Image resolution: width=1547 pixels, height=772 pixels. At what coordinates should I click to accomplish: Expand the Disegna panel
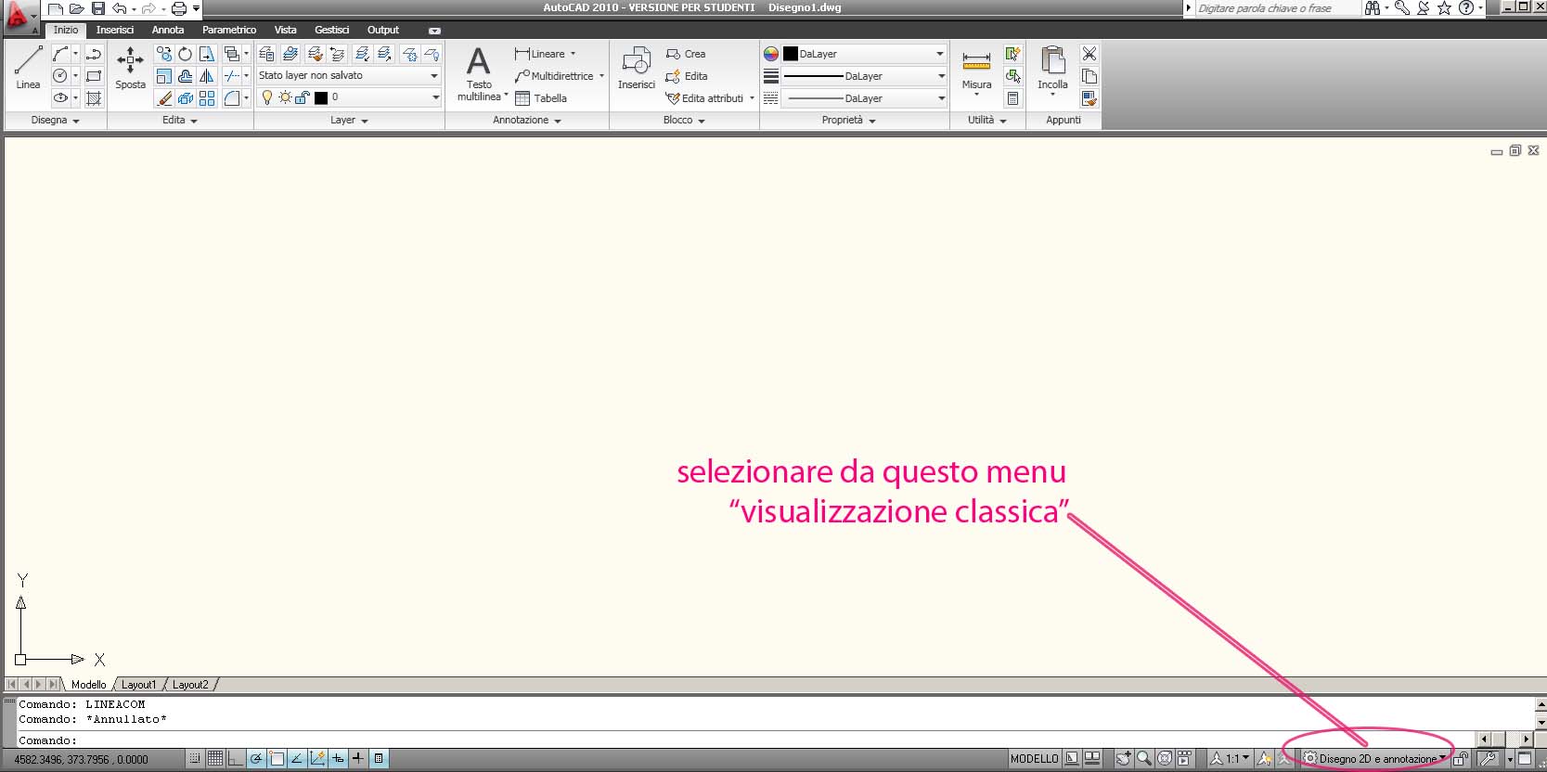coord(56,121)
